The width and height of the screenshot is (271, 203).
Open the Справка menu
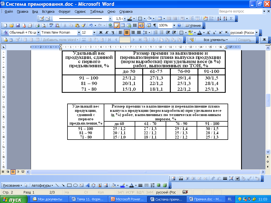(x=126, y=12)
